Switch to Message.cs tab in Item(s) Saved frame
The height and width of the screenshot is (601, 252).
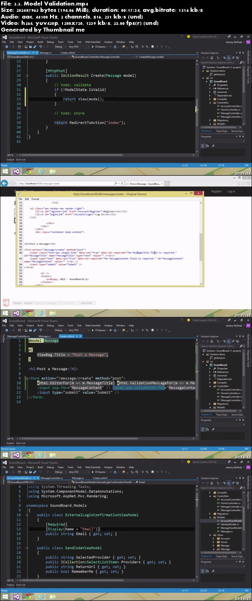[x=44, y=336]
